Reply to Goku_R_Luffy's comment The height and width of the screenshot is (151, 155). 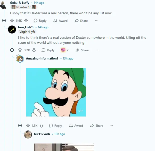point(40,21)
